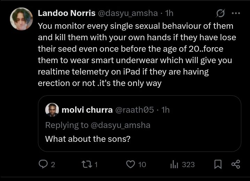Click molvi churra's avatar in the quoted tweet
250x181 pixels.
[x=52, y=110]
